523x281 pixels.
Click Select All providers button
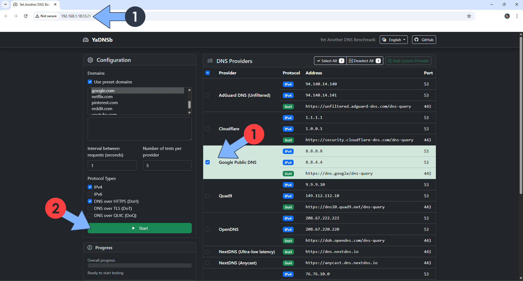tap(330, 61)
